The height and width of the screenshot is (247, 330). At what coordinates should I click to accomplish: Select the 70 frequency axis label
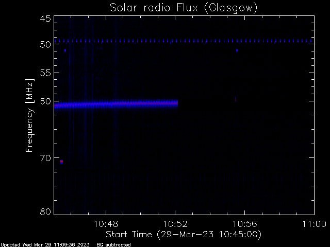click(x=45, y=158)
